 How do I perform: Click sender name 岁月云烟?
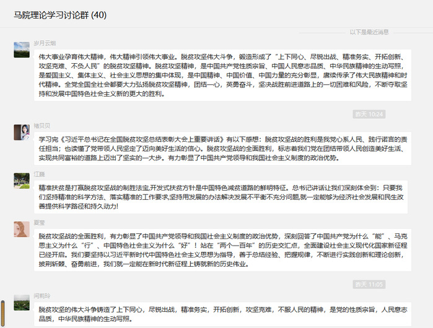point(45,43)
